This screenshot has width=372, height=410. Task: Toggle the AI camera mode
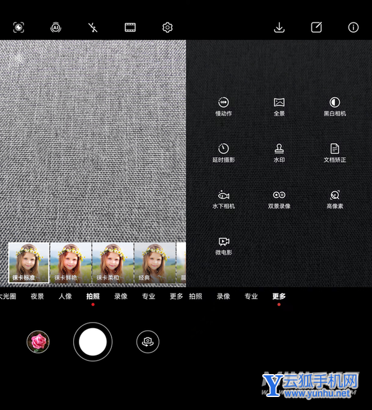pos(56,27)
